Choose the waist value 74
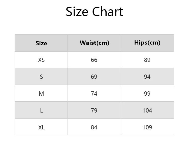189x143 pixels. point(94,94)
